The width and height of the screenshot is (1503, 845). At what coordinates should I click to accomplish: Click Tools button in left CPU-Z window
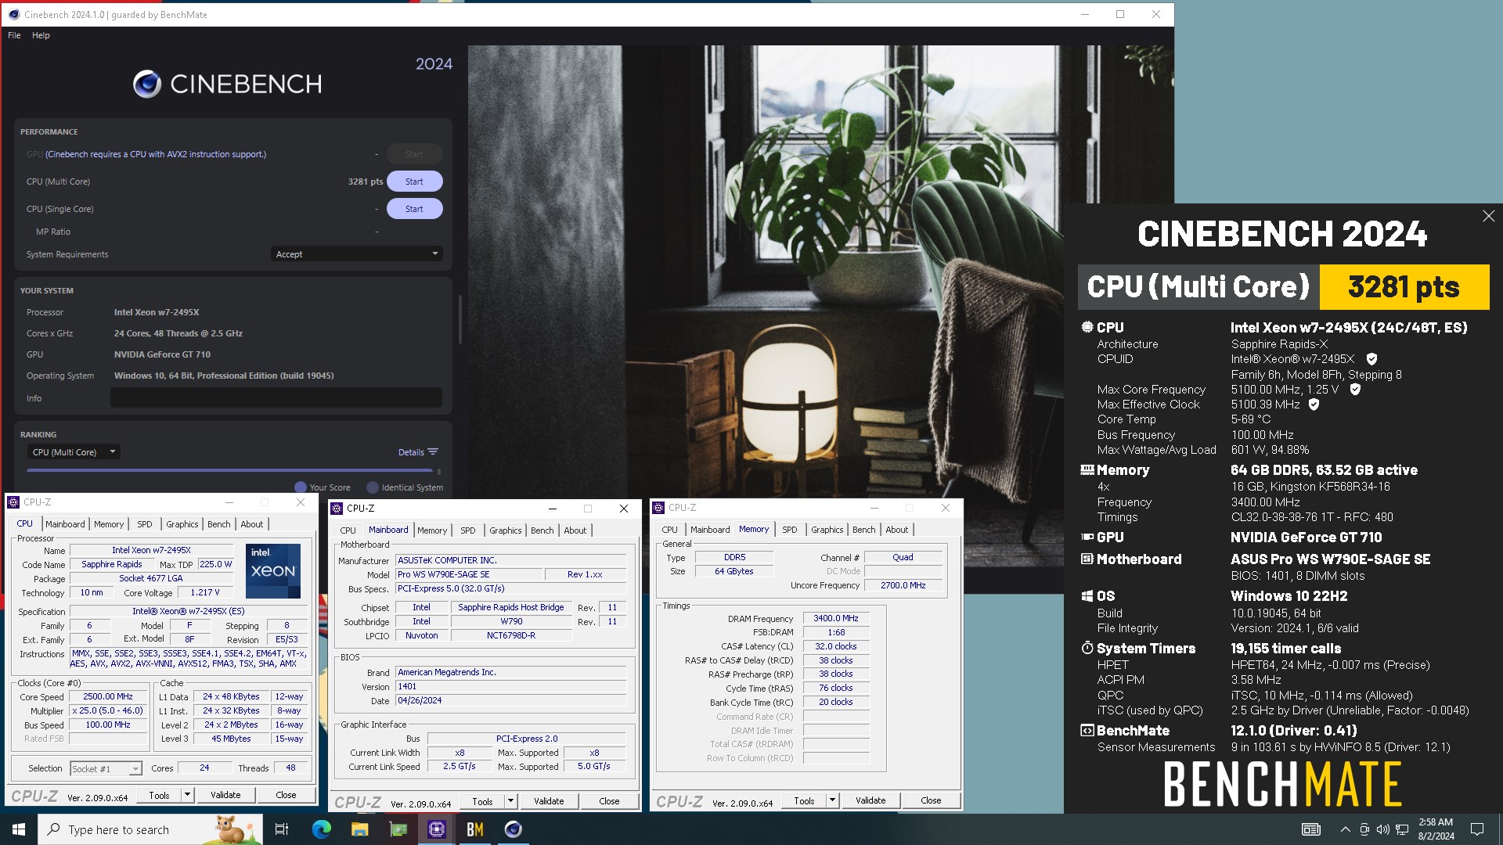coord(159,795)
